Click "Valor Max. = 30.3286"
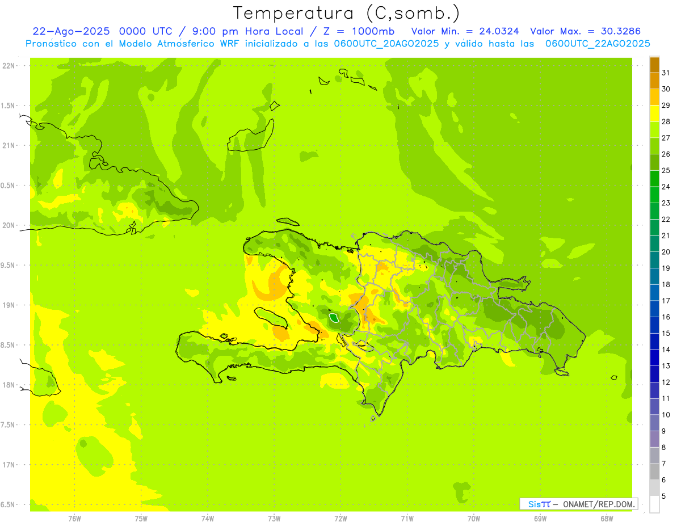This screenshot has height=526, width=681. tap(585, 31)
